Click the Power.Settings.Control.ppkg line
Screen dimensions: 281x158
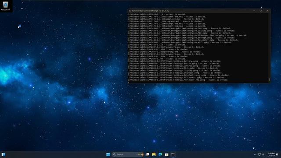[175, 66]
